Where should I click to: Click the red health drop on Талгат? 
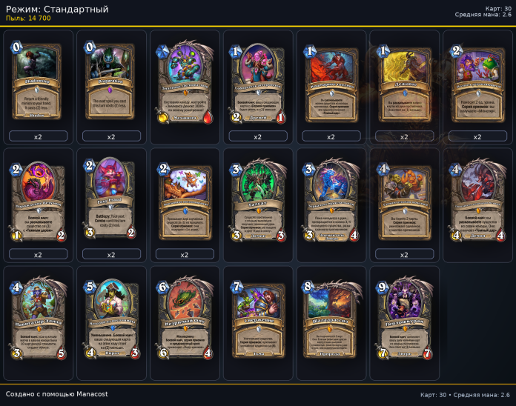(281, 236)
